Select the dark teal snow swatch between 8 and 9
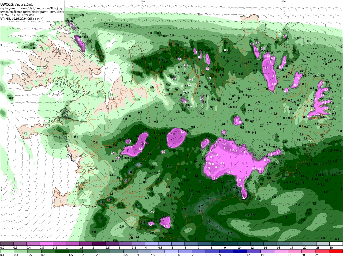 point(218,244)
